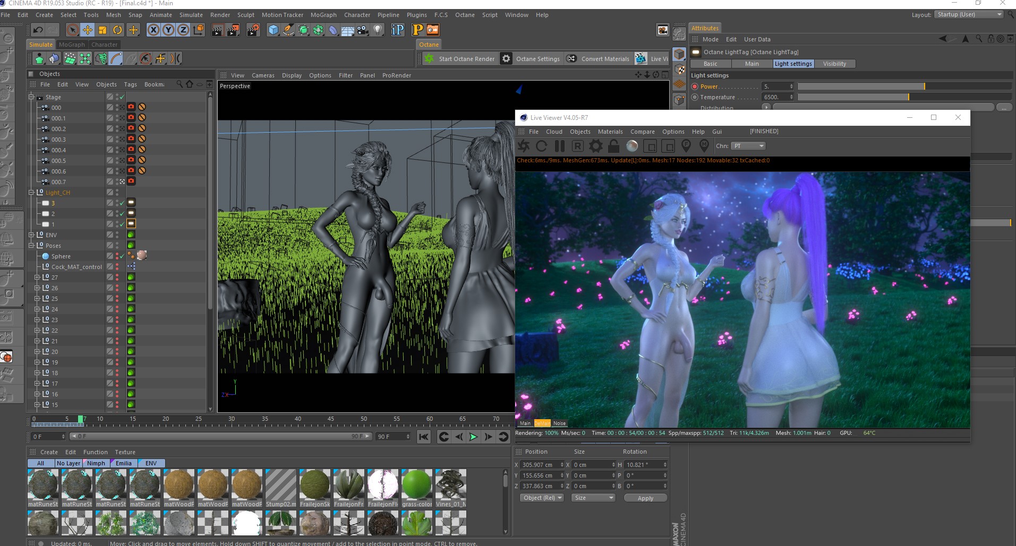Select the Emilia material layer tab

tap(124, 463)
